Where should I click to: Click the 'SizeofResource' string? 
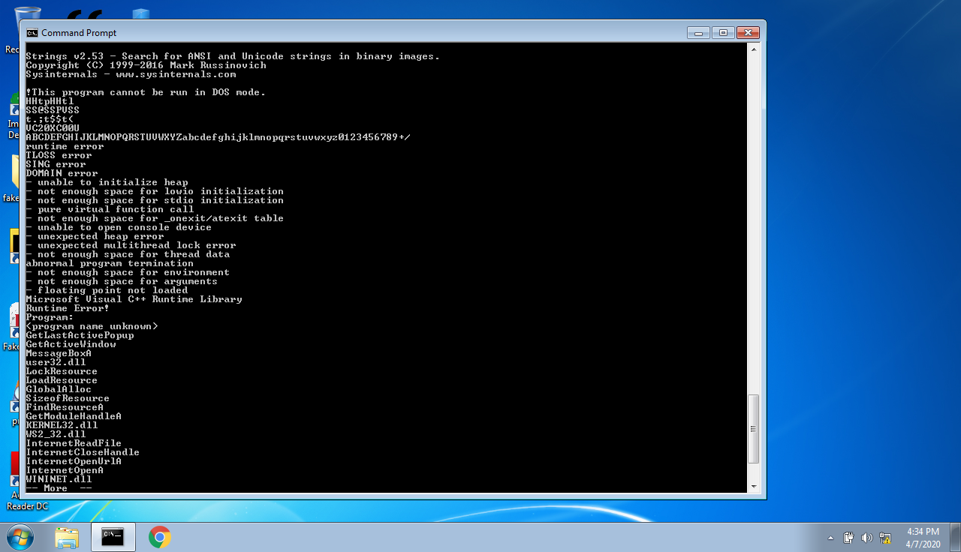[68, 398]
